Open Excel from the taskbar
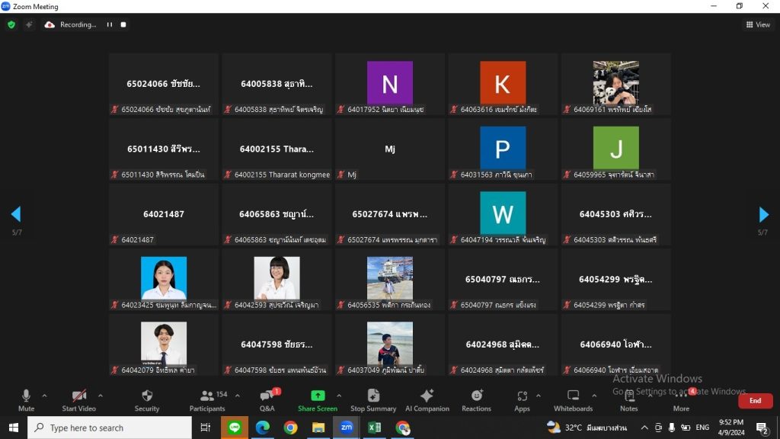The image size is (780, 439). tap(374, 428)
